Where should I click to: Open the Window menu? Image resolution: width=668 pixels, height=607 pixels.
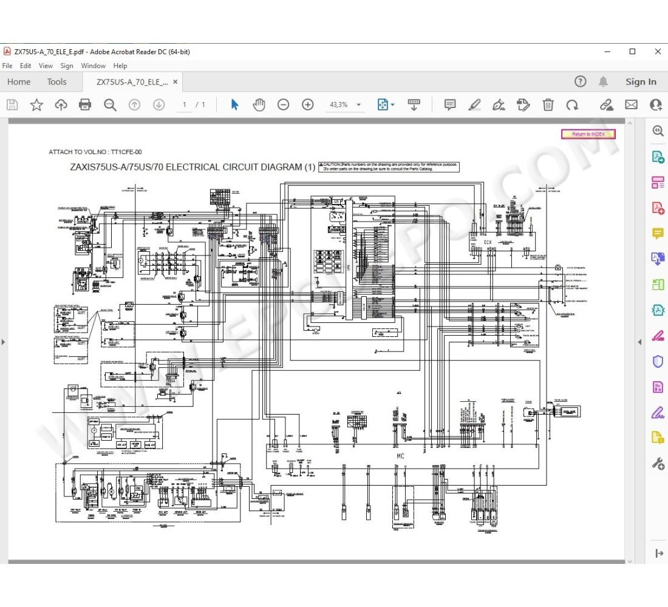(x=94, y=66)
